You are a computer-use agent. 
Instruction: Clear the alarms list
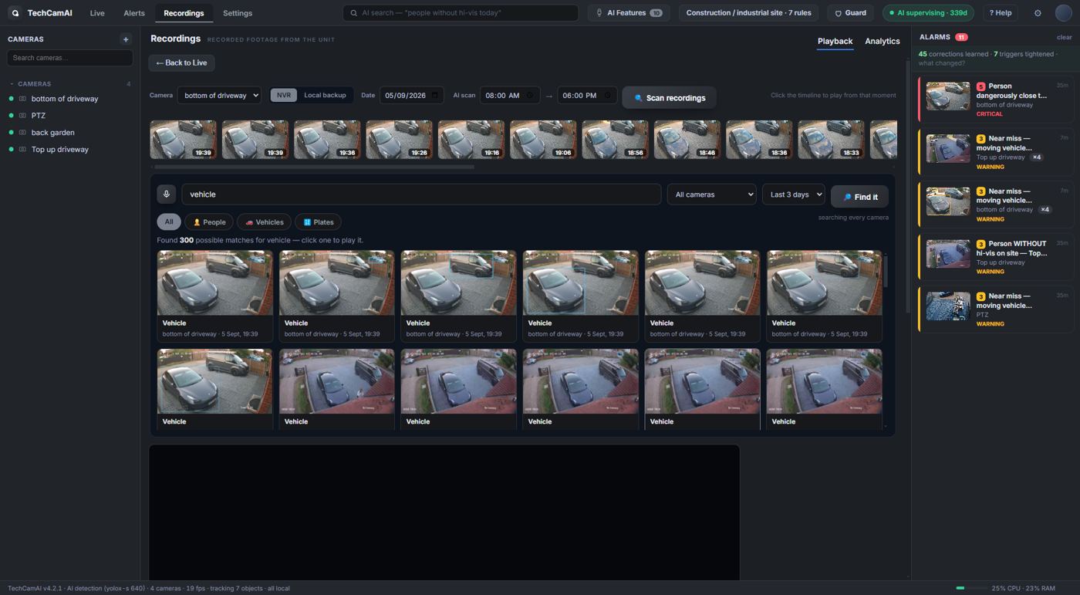click(x=1064, y=37)
